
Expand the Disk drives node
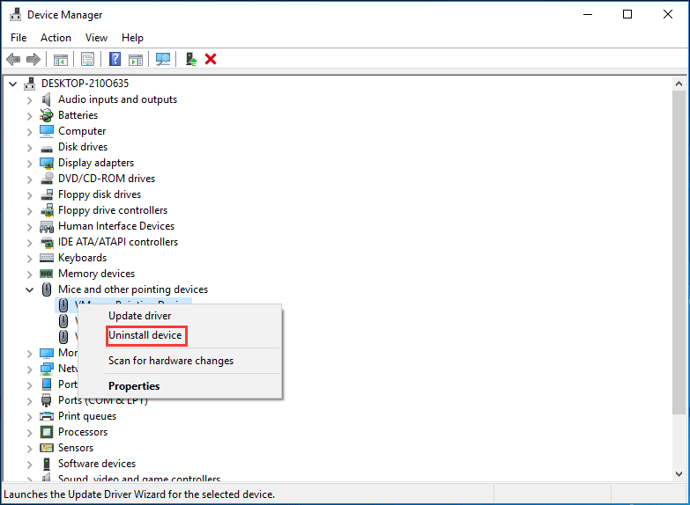coord(29,147)
